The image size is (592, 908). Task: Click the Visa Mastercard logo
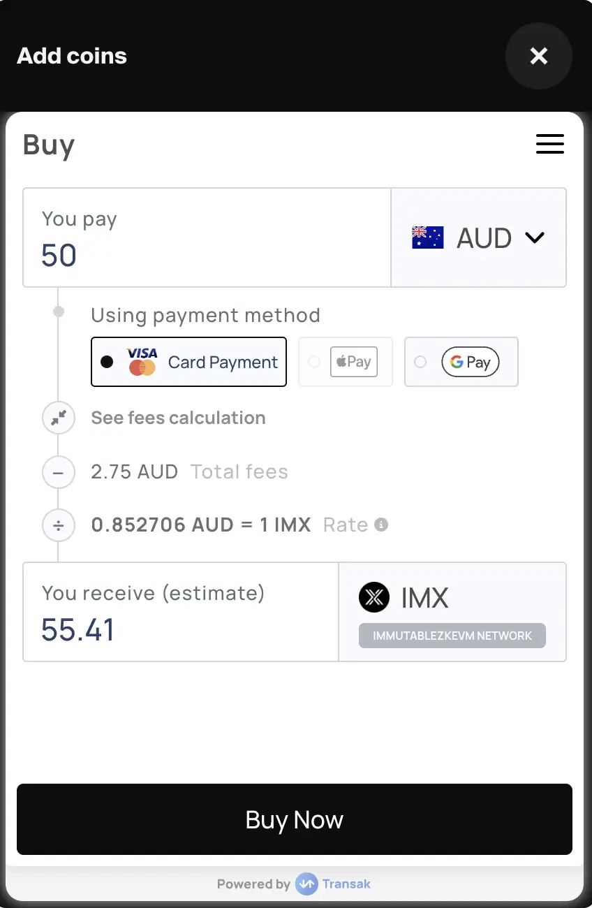click(x=142, y=362)
